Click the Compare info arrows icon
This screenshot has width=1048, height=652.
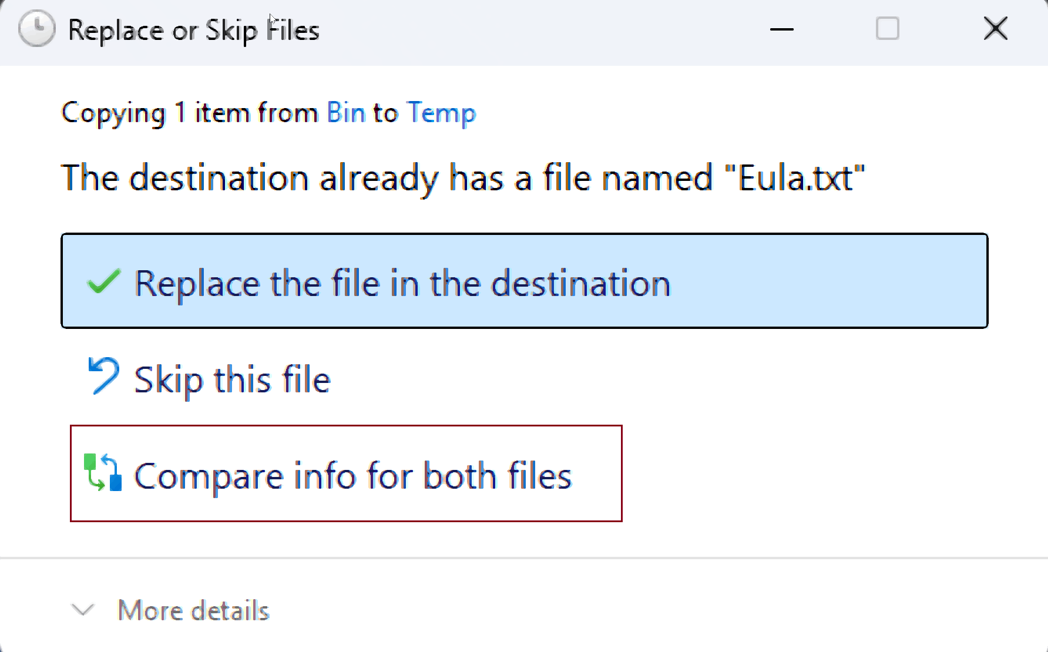point(103,473)
